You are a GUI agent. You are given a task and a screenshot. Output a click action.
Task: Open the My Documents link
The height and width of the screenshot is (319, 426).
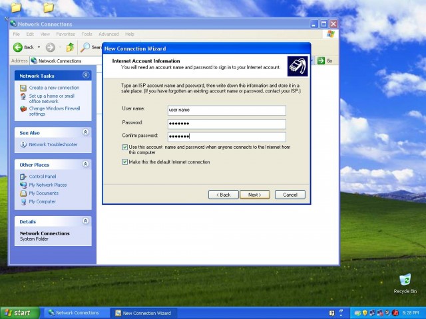[43, 193]
